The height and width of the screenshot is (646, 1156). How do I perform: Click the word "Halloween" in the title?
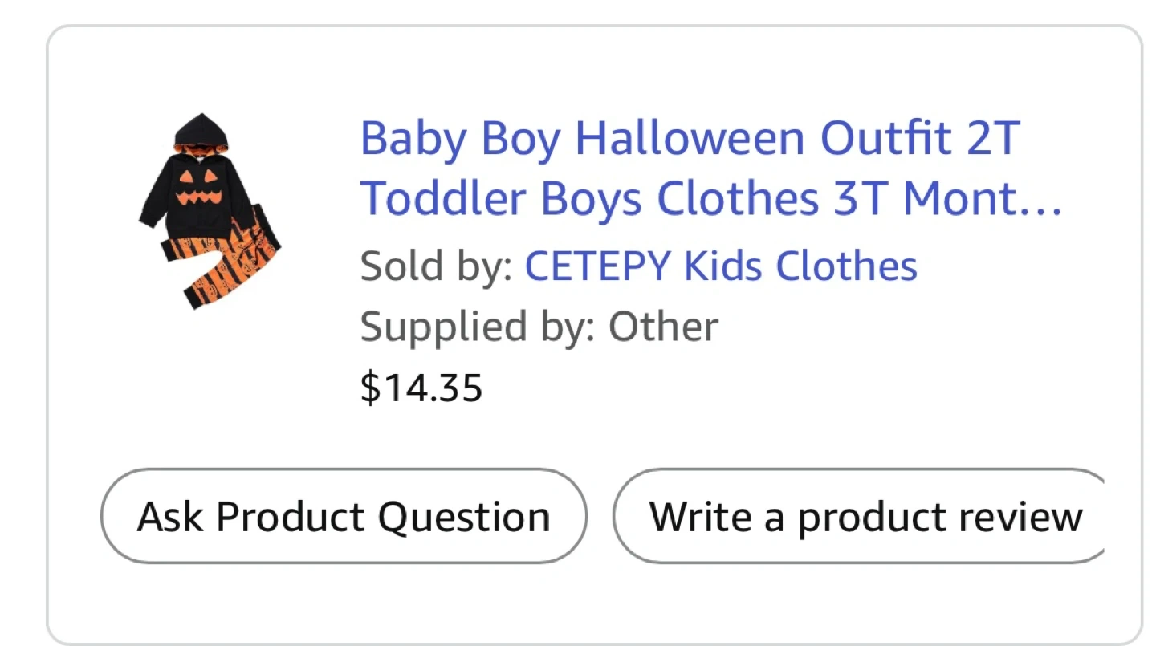(689, 138)
